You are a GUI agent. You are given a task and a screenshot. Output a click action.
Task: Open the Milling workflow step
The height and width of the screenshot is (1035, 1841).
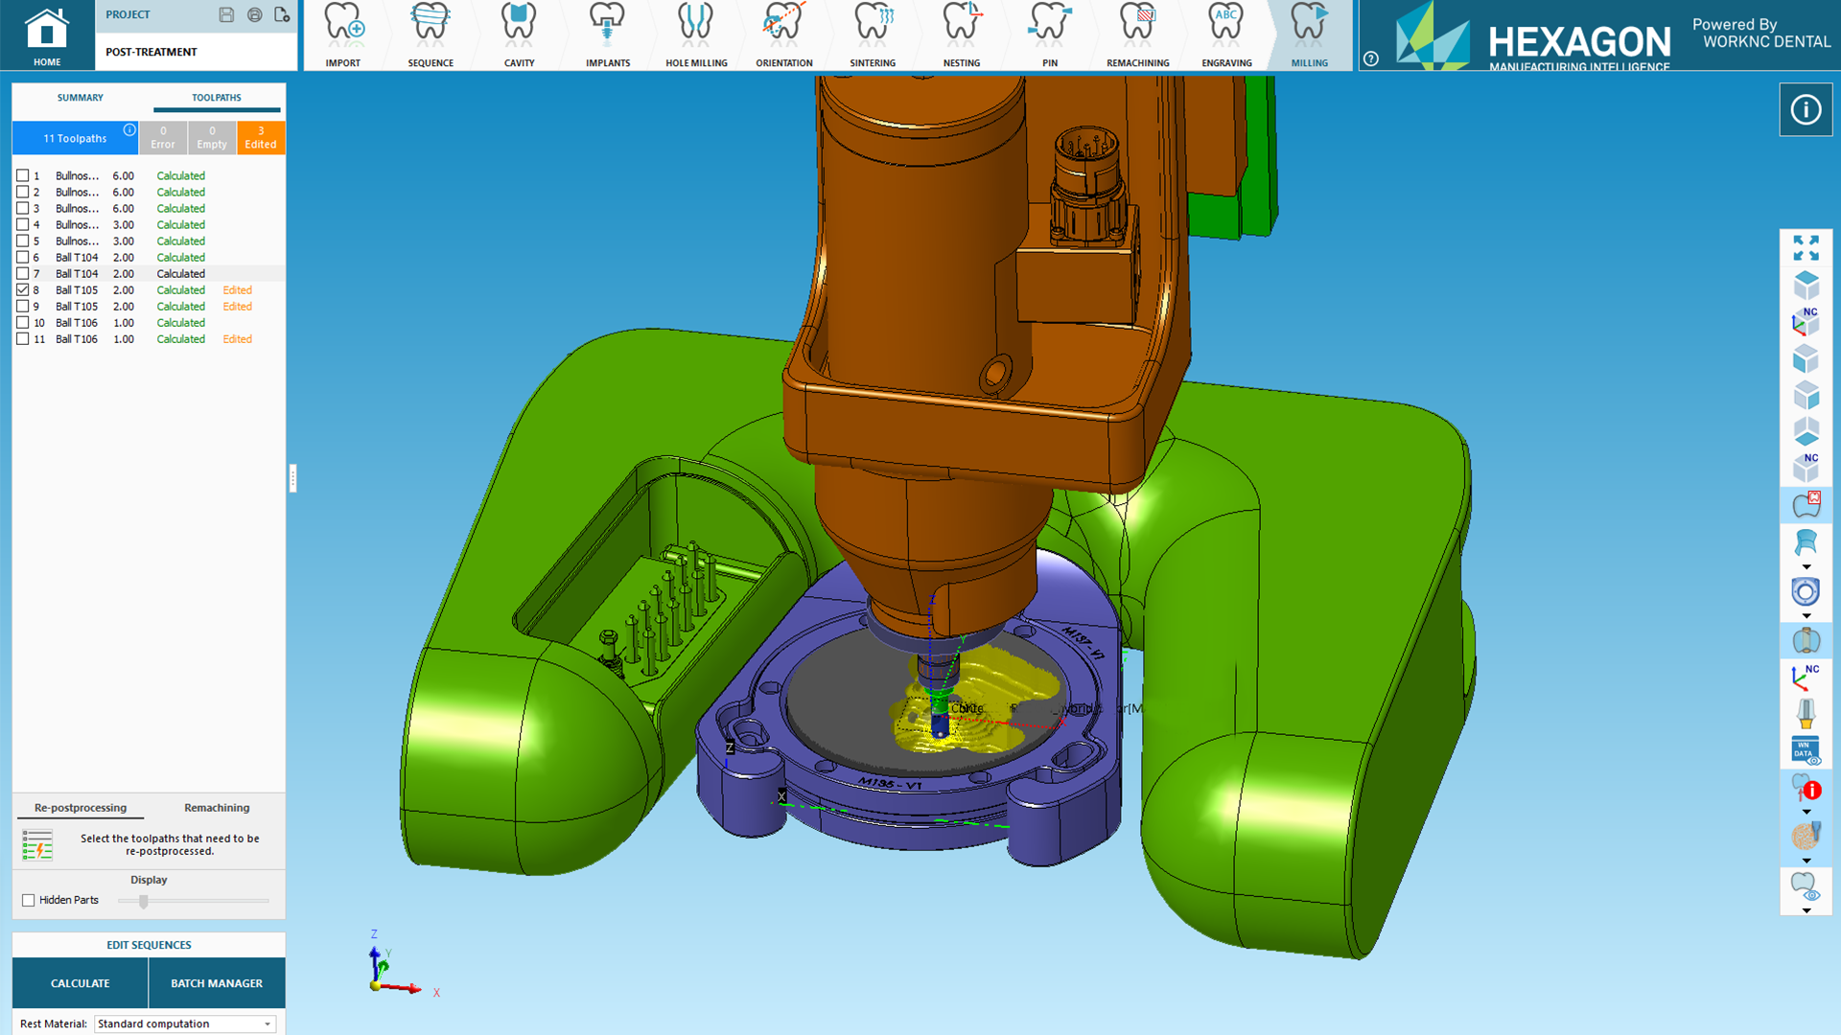(x=1310, y=34)
